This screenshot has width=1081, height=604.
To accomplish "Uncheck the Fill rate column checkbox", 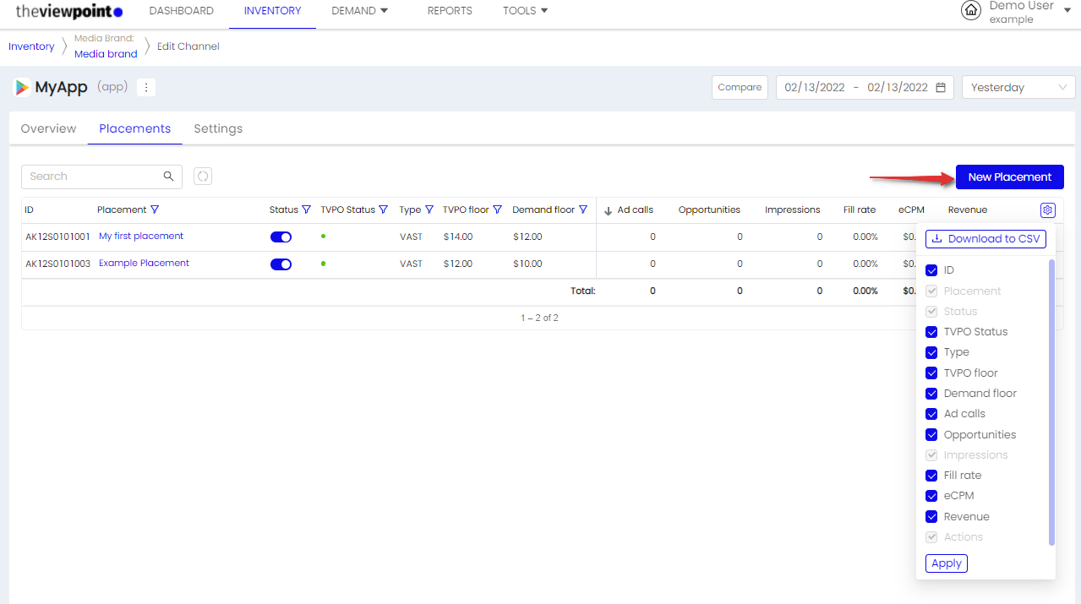I will [931, 476].
